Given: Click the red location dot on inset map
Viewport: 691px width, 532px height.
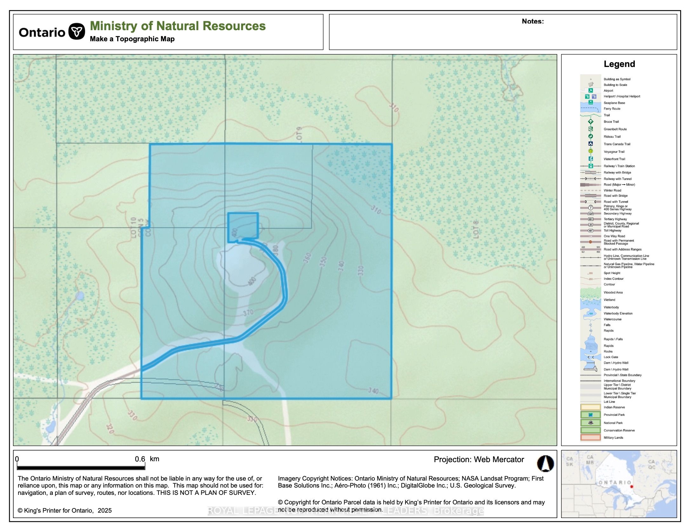Looking at the screenshot, I should 632,487.
